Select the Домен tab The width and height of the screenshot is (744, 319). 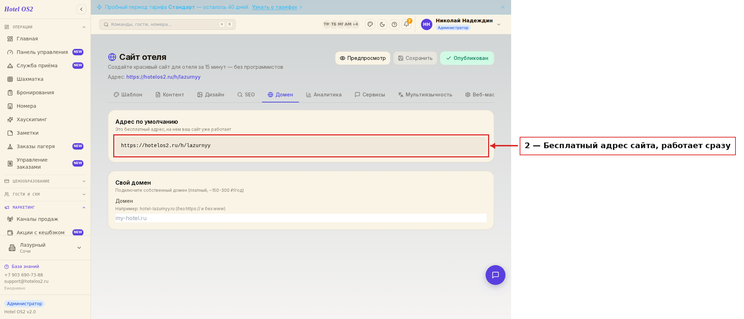[280, 95]
